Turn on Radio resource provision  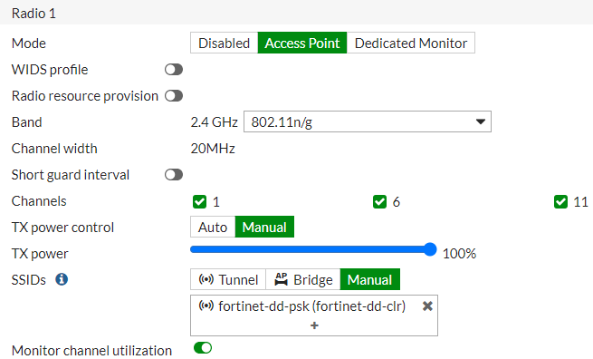(x=174, y=96)
